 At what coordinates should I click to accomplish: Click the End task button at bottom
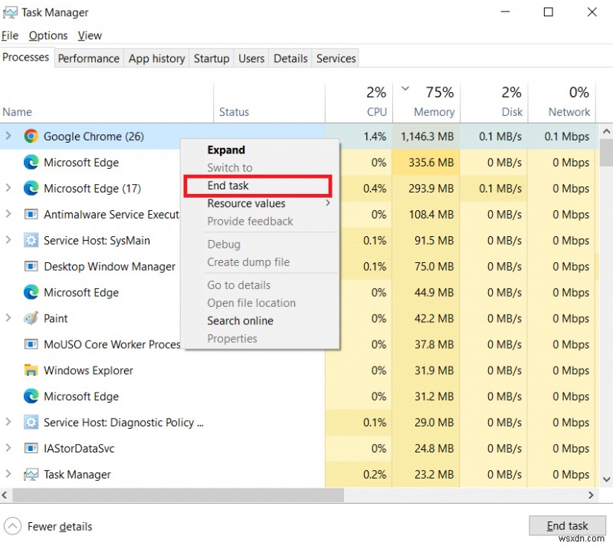point(567,525)
